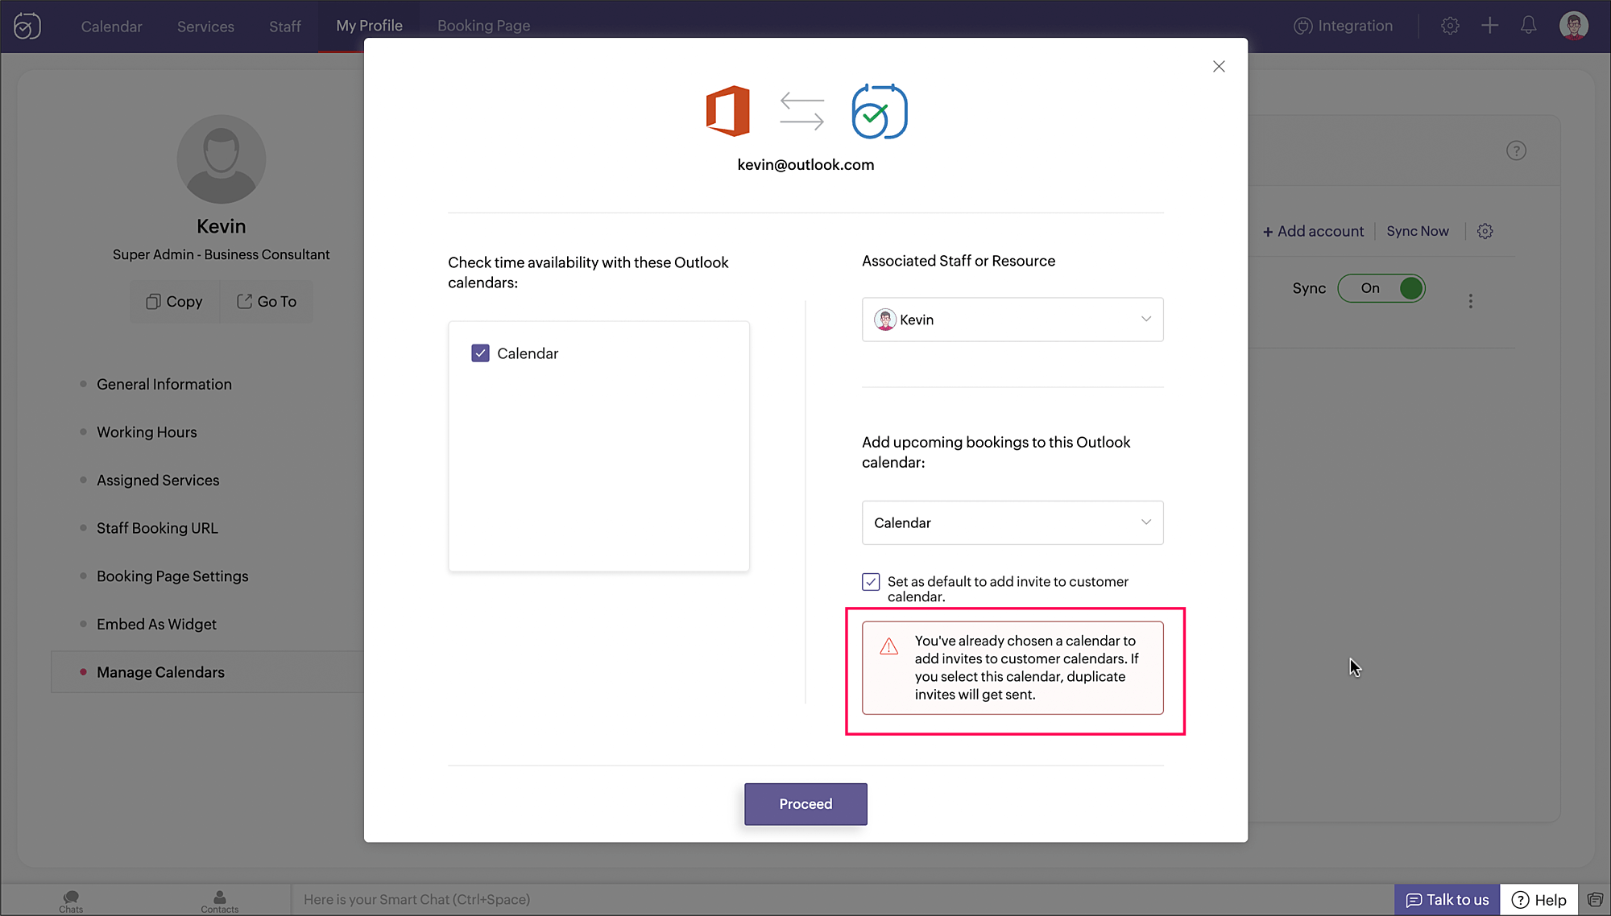
Task: Click the Sync Now link
Action: 1417,232
